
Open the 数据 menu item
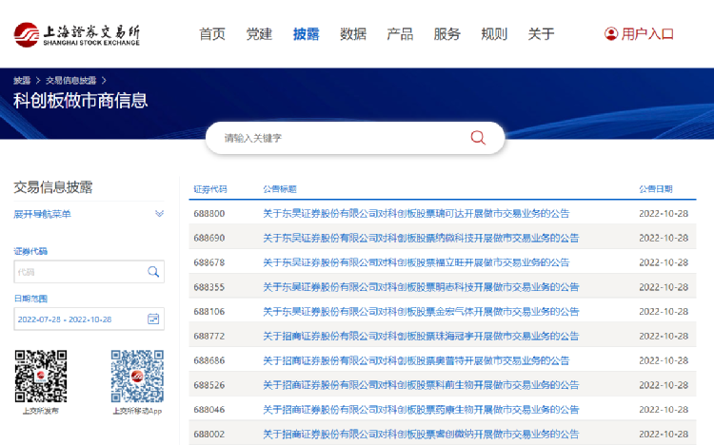(352, 33)
